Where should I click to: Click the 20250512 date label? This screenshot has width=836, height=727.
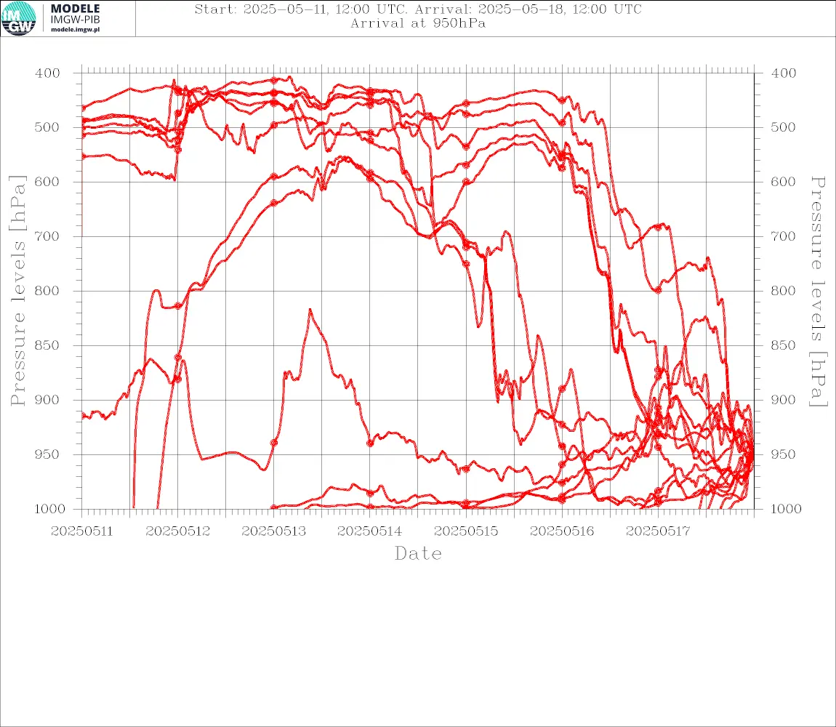pyautogui.click(x=178, y=531)
